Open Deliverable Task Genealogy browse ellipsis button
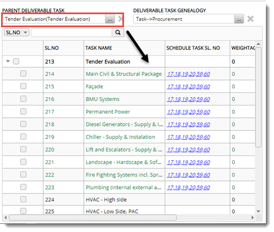The height and width of the screenshot is (232, 274). 239,19
